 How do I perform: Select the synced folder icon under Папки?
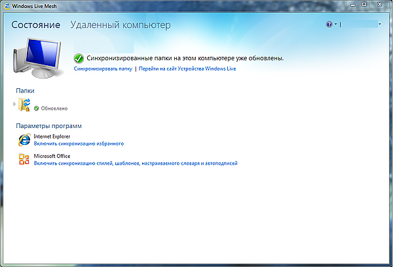click(x=25, y=104)
